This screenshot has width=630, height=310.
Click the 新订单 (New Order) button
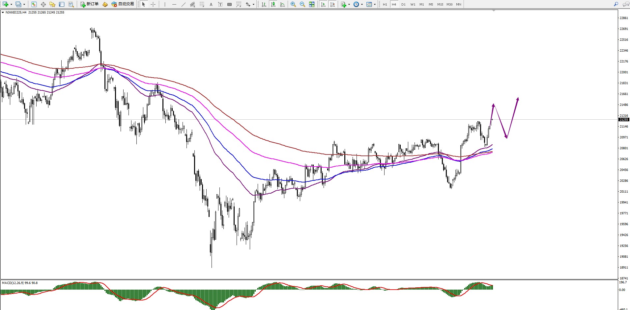point(89,4)
